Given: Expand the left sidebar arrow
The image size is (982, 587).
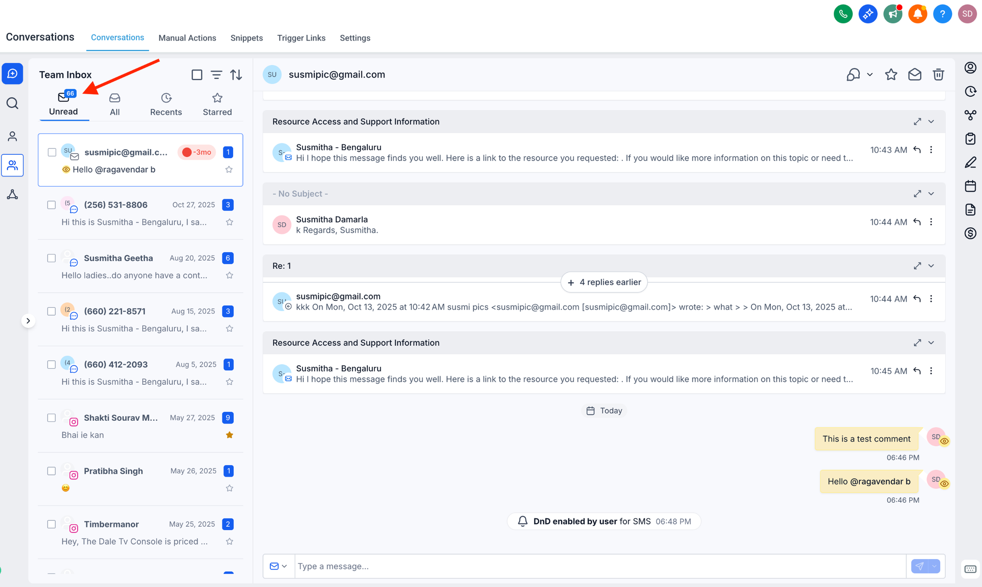Looking at the screenshot, I should tap(28, 321).
